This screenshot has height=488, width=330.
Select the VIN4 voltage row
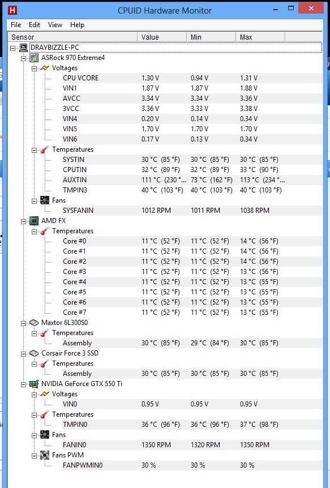coord(191,119)
